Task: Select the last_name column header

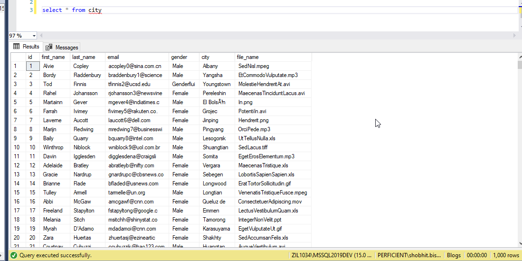Action: pyautogui.click(x=87, y=58)
